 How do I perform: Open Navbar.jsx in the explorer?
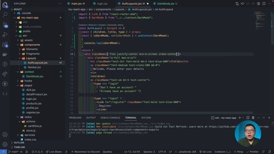(x=34, y=67)
